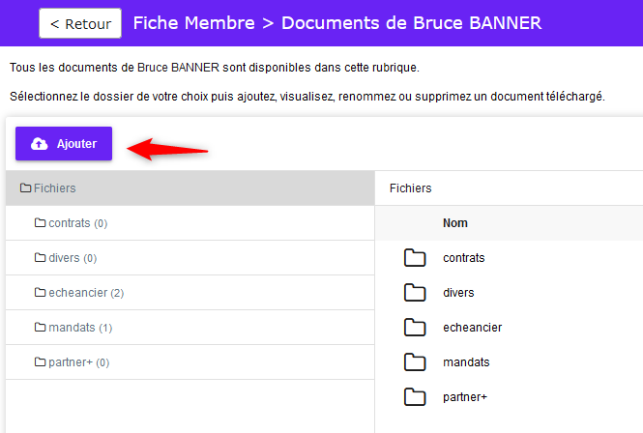This screenshot has width=643, height=433.
Task: Open partner+ (0) folder in left tree
Action: pyautogui.click(x=190, y=362)
